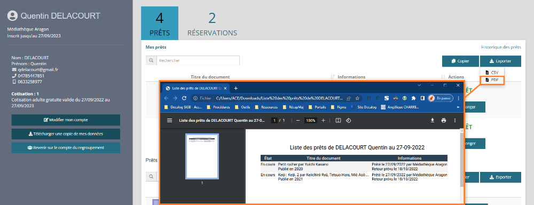Reload the page in the browser window

click(x=184, y=98)
